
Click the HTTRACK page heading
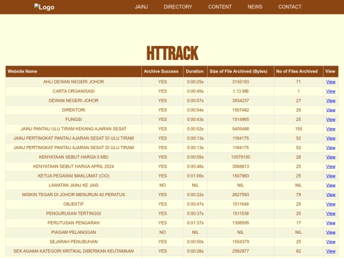pyautogui.click(x=172, y=53)
